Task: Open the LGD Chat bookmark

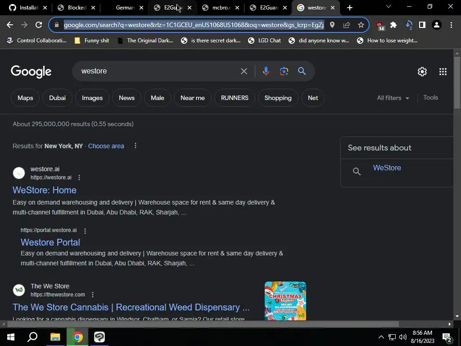Action: point(265,41)
